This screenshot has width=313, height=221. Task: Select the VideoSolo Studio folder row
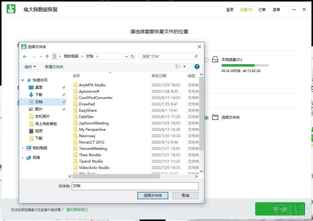pos(136,168)
